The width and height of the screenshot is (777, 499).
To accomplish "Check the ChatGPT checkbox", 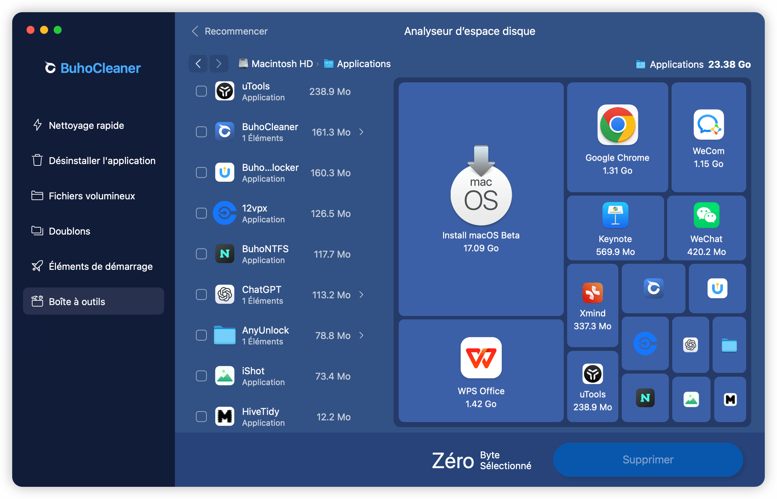I will (201, 295).
